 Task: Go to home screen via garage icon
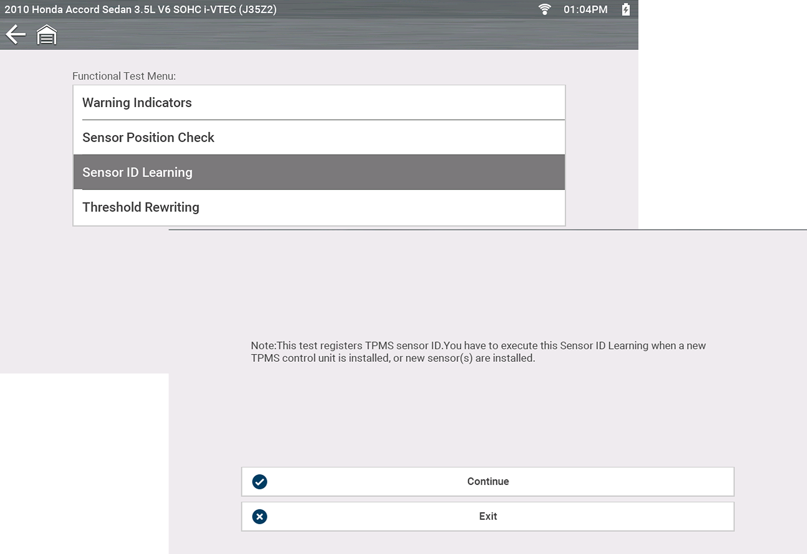(46, 35)
